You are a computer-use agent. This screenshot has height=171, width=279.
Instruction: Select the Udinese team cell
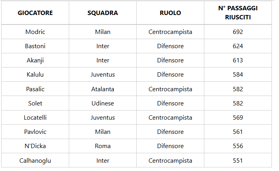point(103,103)
